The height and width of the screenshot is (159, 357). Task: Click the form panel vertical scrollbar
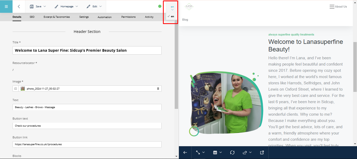[176, 65]
